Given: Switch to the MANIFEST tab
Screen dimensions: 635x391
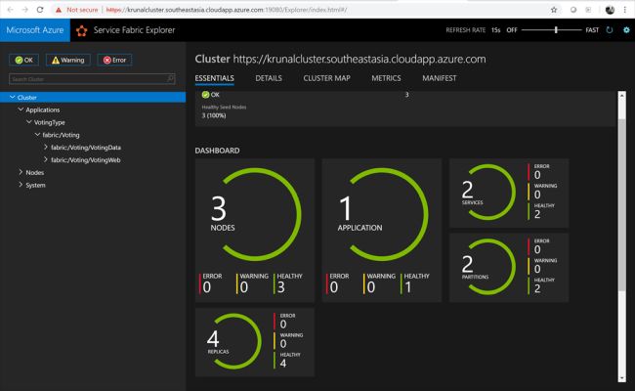Looking at the screenshot, I should coord(440,78).
